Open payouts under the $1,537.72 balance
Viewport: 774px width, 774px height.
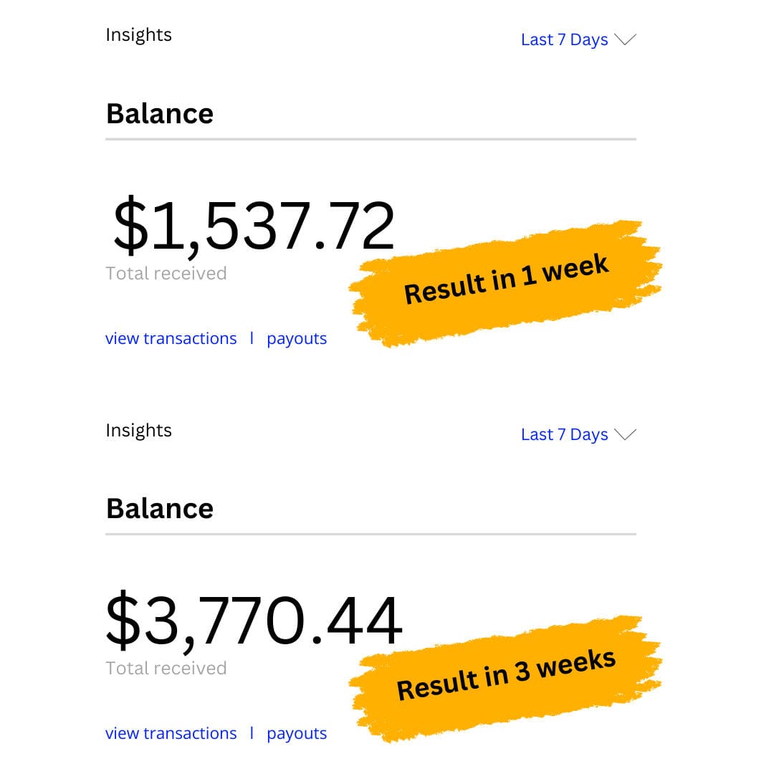[297, 339]
